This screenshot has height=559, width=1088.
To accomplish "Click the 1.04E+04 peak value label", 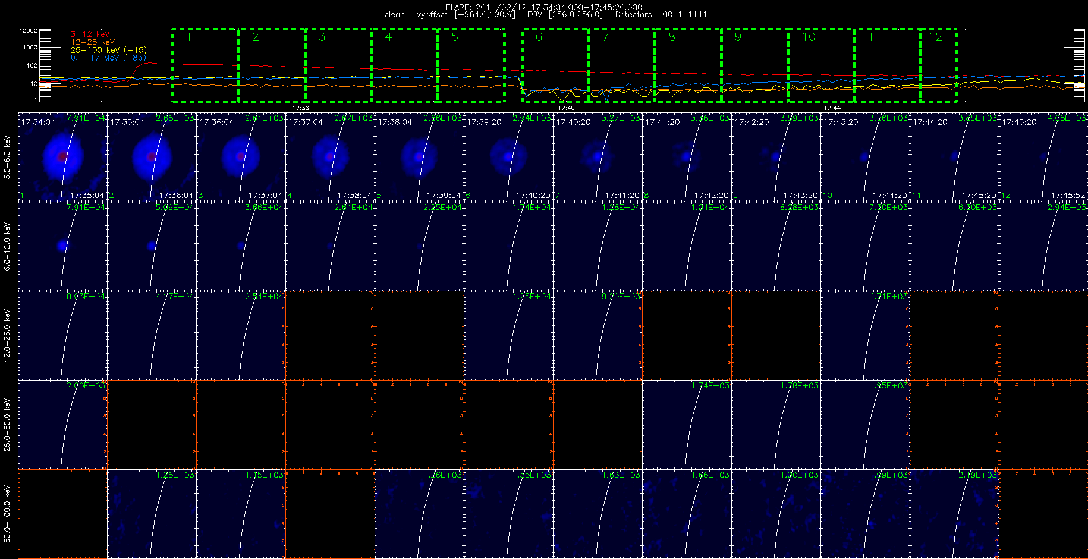I will coord(710,207).
